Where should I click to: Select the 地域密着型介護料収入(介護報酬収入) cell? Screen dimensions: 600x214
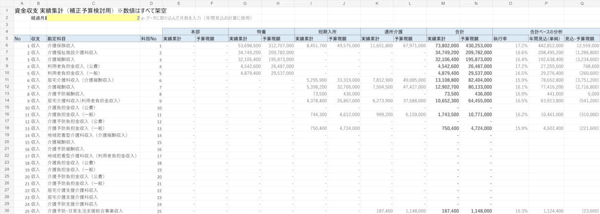click(x=93, y=135)
